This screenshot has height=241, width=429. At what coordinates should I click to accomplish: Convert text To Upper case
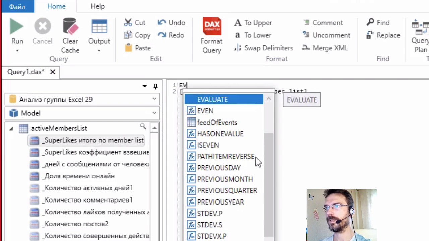point(253,23)
